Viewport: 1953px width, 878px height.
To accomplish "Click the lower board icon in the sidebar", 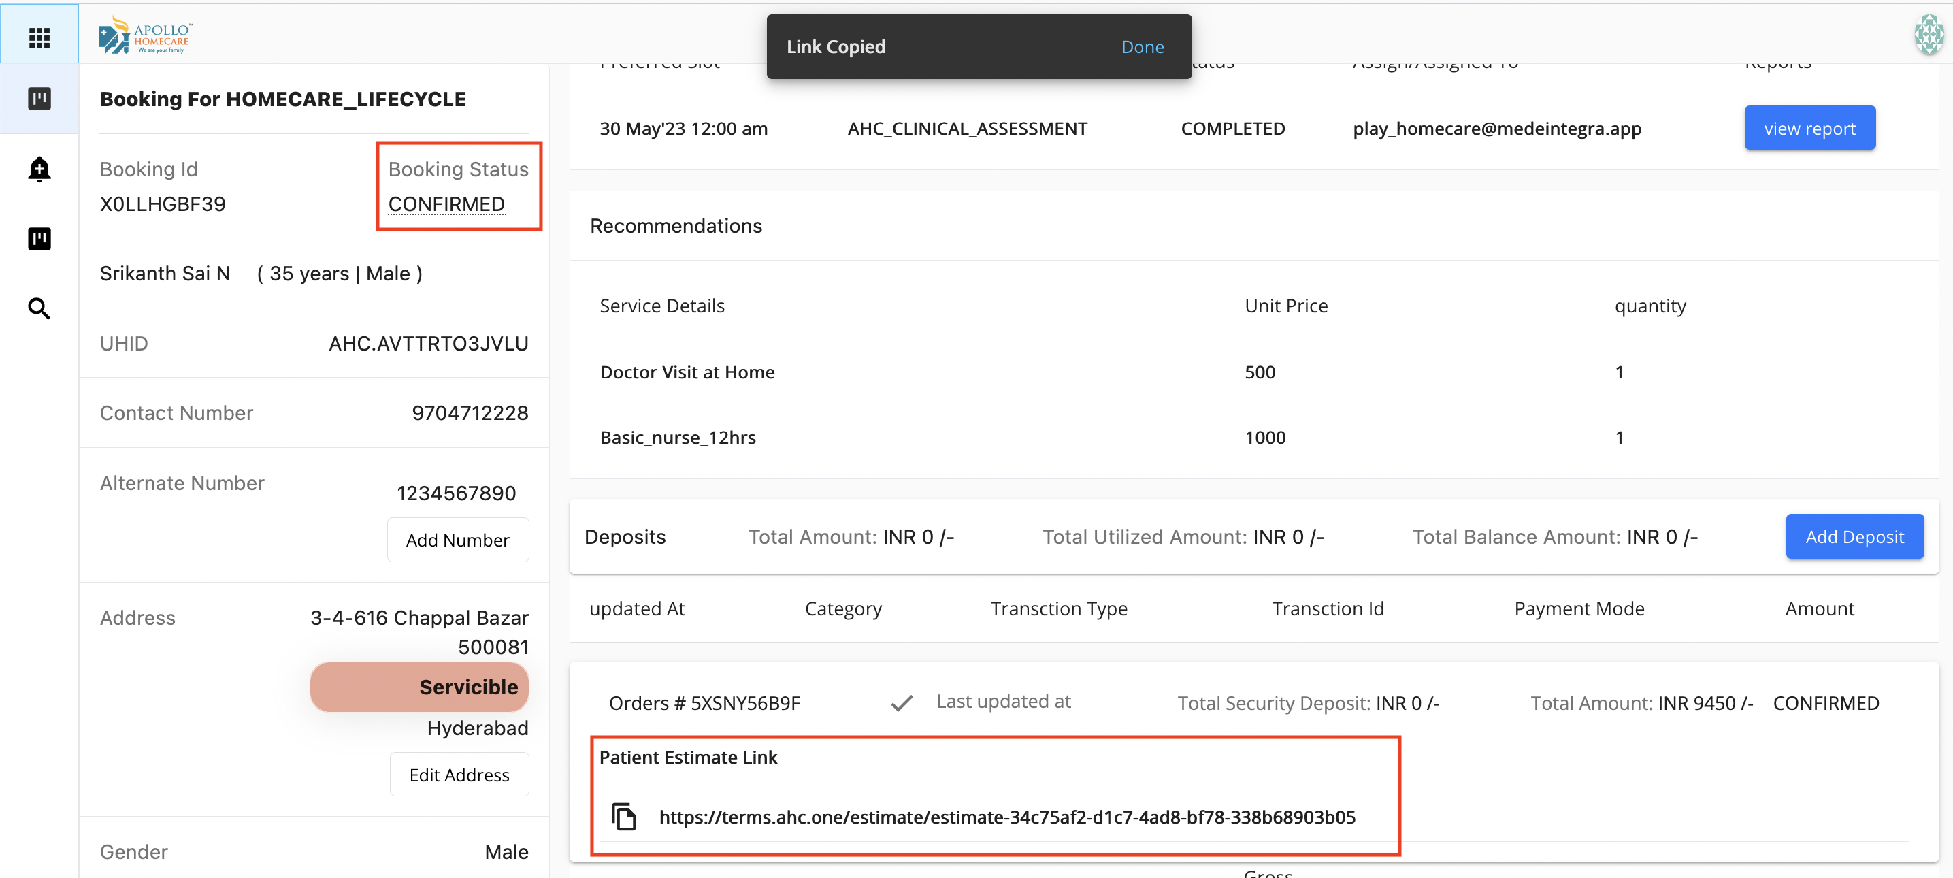I will click(x=39, y=238).
